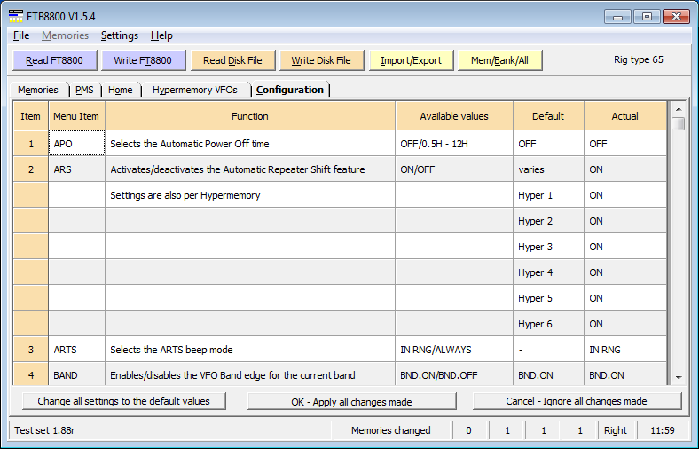Click Read Disk File button
This screenshot has width=699, height=449.
click(232, 60)
